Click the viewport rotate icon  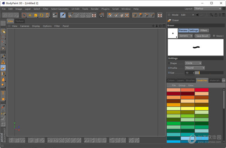click(x=160, y=26)
